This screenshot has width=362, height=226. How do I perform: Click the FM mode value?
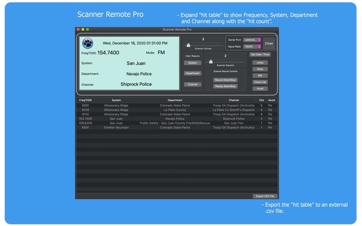pos(161,53)
